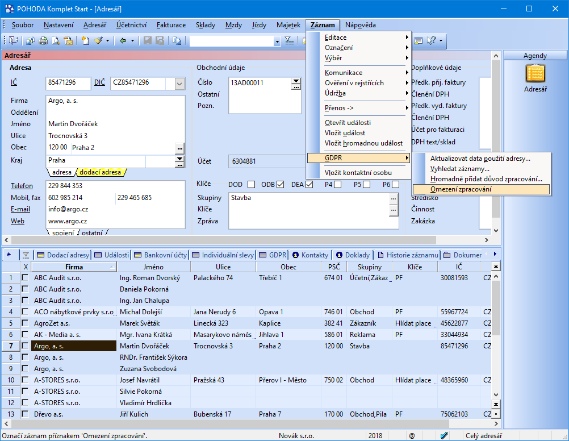Click the table horizontal scrollbar

[x=231, y=423]
